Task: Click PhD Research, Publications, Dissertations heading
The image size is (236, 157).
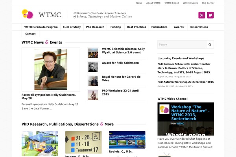Action: (68, 124)
